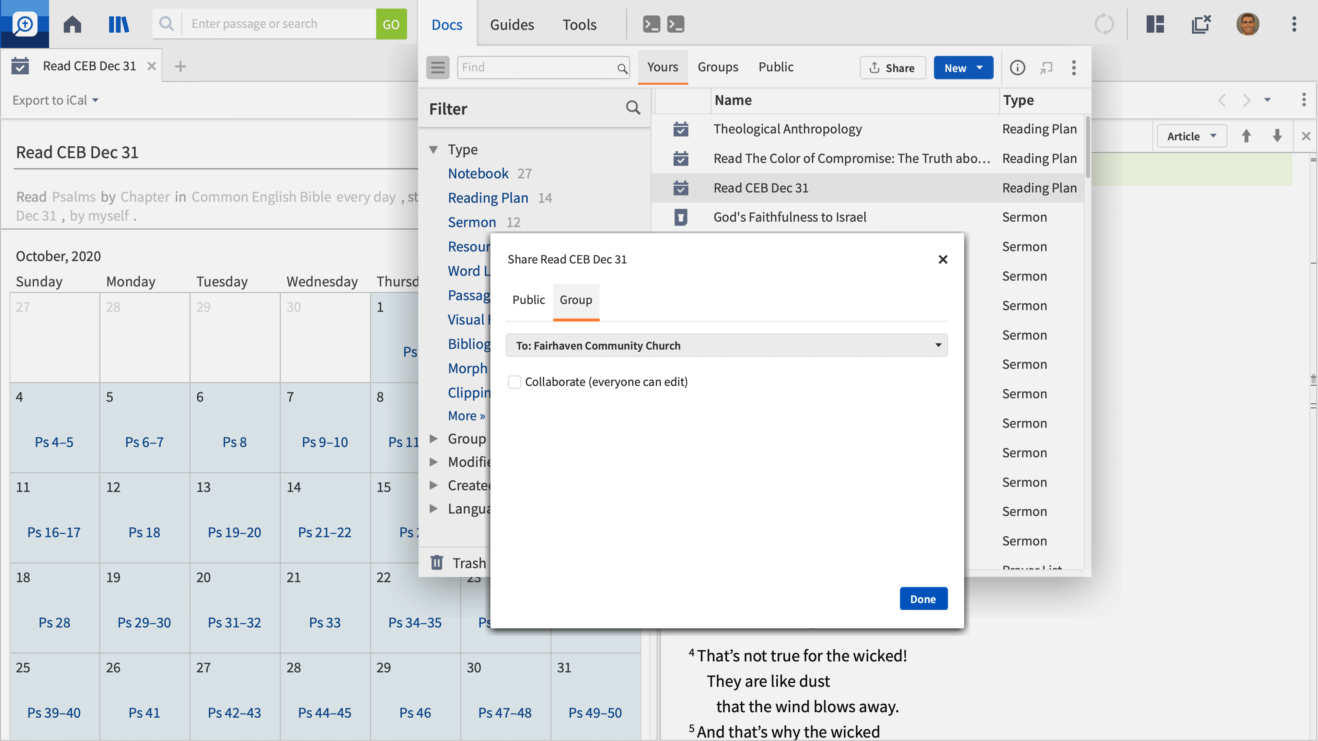Open the Logos app logo button

click(x=25, y=24)
